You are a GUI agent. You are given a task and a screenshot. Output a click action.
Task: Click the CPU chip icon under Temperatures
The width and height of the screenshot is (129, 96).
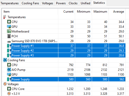9,22
